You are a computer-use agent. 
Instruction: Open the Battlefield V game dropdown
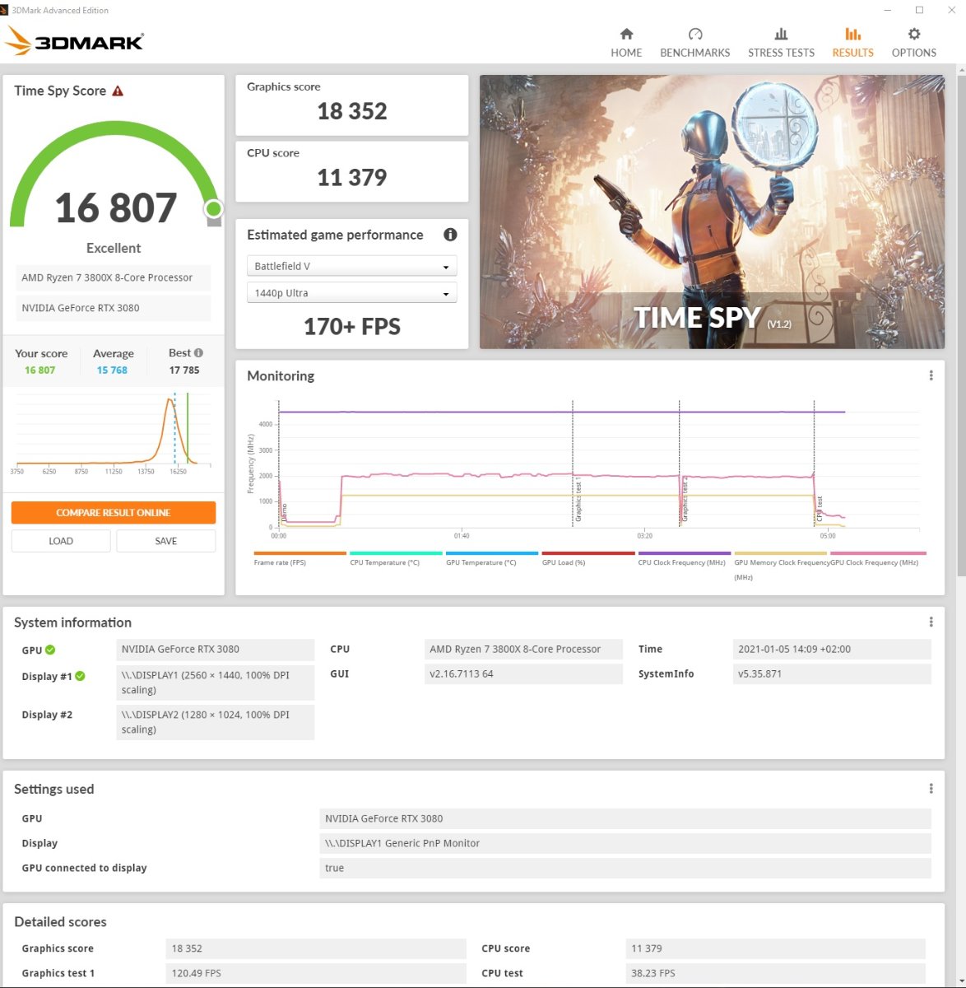point(351,266)
